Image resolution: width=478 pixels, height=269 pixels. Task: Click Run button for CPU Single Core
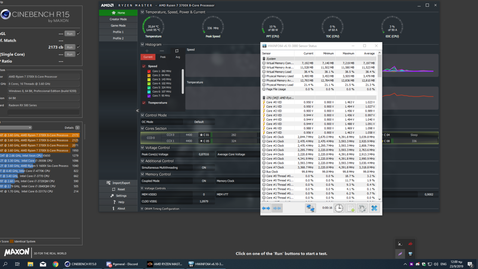click(70, 54)
